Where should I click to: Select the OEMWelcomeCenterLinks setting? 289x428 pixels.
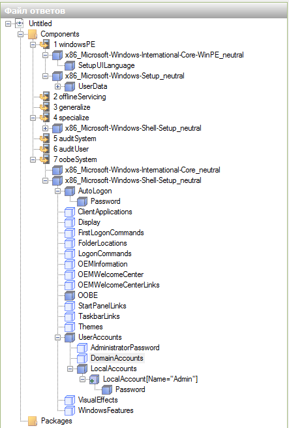[x=119, y=285]
